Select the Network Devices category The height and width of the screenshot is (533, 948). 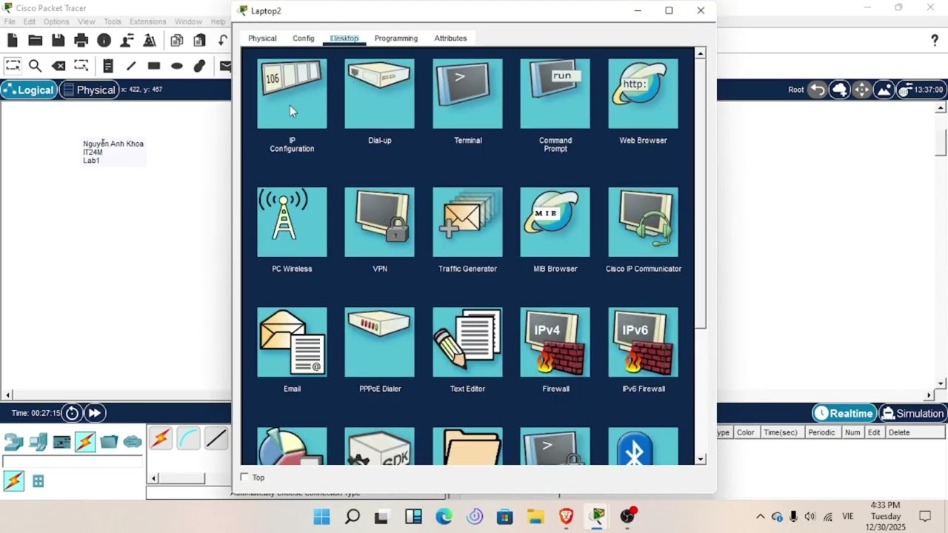(14, 442)
